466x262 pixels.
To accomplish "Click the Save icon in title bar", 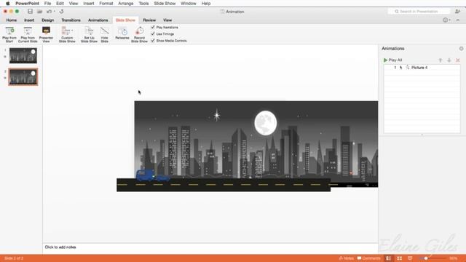I will tap(30, 12).
